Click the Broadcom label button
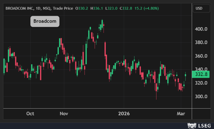This screenshot has width=214, height=129. pyautogui.click(x=45, y=21)
